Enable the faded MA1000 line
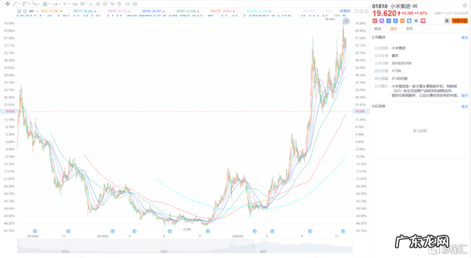 pyautogui.click(x=309, y=11)
